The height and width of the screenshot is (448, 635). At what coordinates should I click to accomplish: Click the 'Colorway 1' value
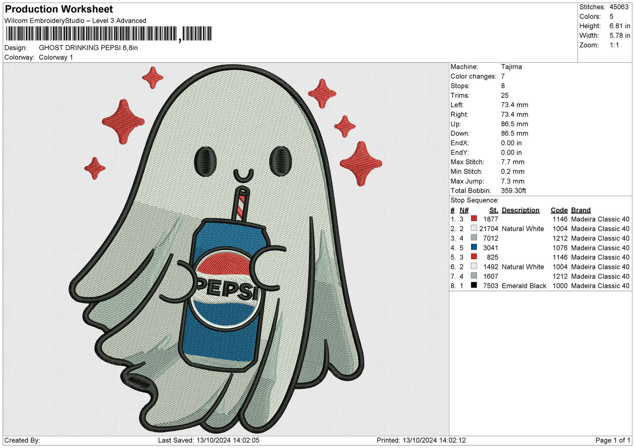56,57
